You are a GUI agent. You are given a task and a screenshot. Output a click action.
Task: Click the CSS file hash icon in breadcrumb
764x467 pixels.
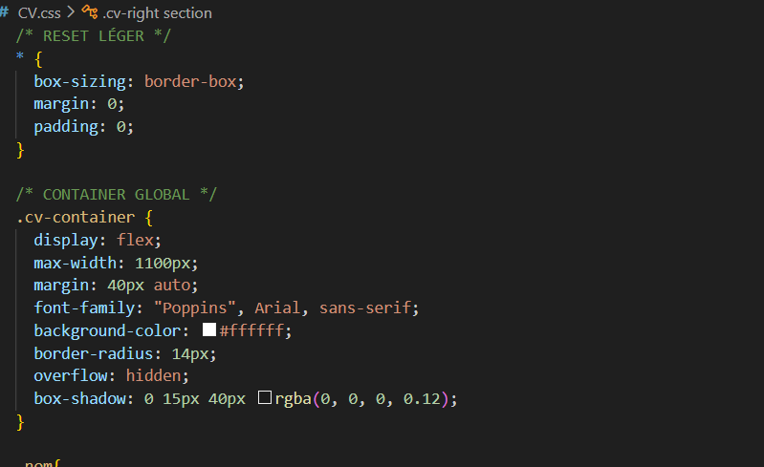pyautogui.click(x=6, y=13)
